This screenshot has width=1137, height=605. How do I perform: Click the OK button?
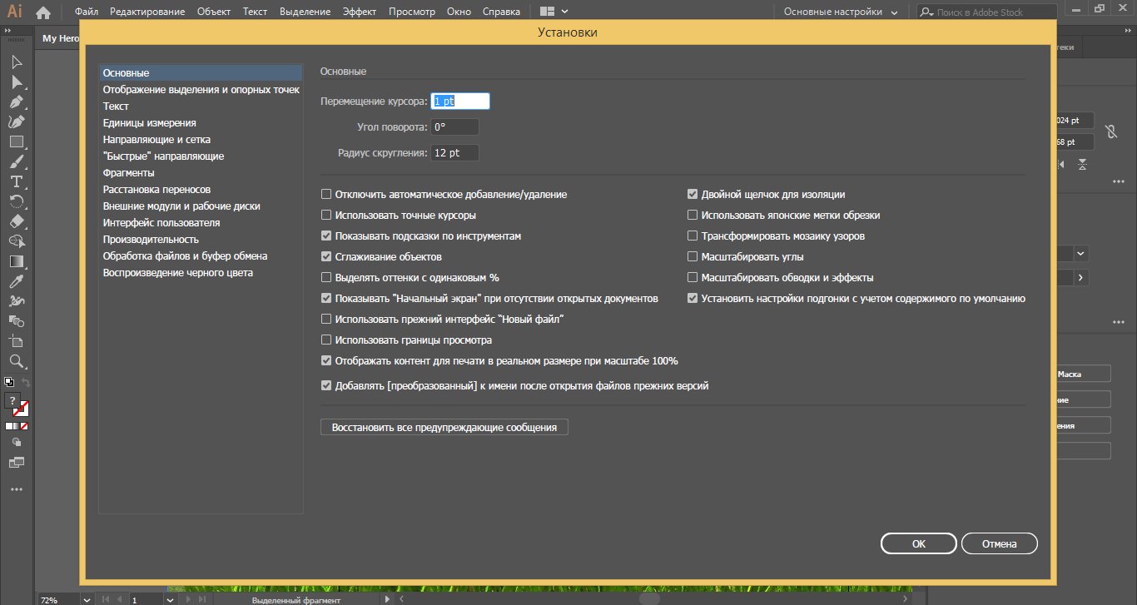(918, 543)
